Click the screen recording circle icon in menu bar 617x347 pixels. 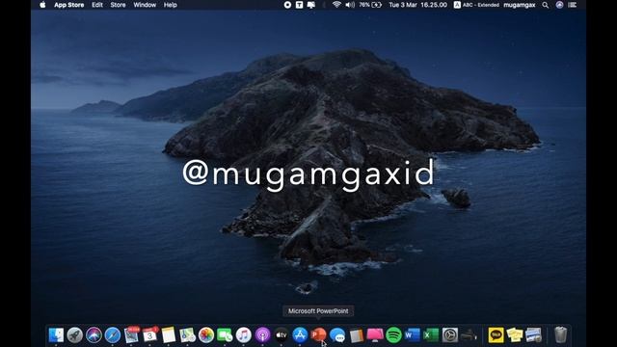click(287, 5)
